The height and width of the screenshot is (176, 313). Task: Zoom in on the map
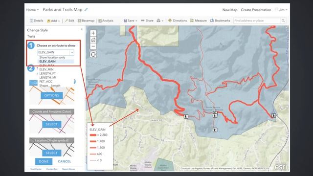(93, 33)
